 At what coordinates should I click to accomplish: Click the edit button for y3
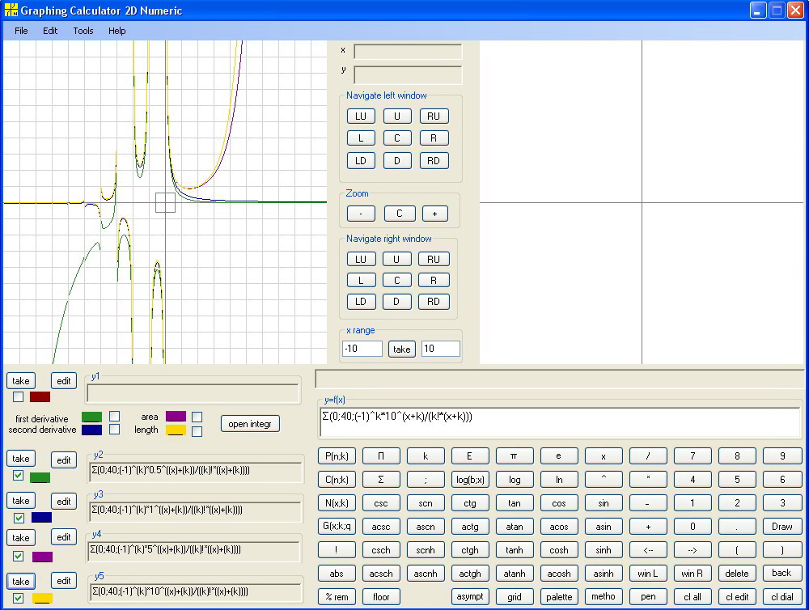point(63,502)
